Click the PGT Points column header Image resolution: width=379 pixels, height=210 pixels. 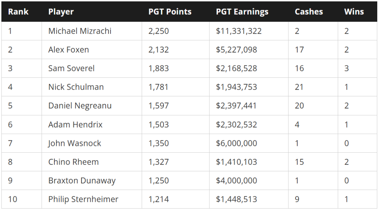170,12
